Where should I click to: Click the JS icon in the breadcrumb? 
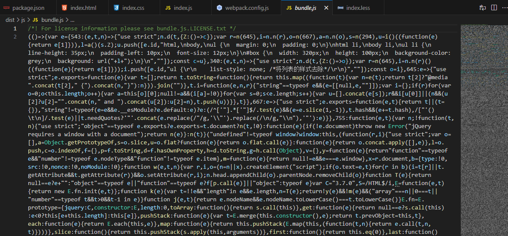tap(36, 20)
